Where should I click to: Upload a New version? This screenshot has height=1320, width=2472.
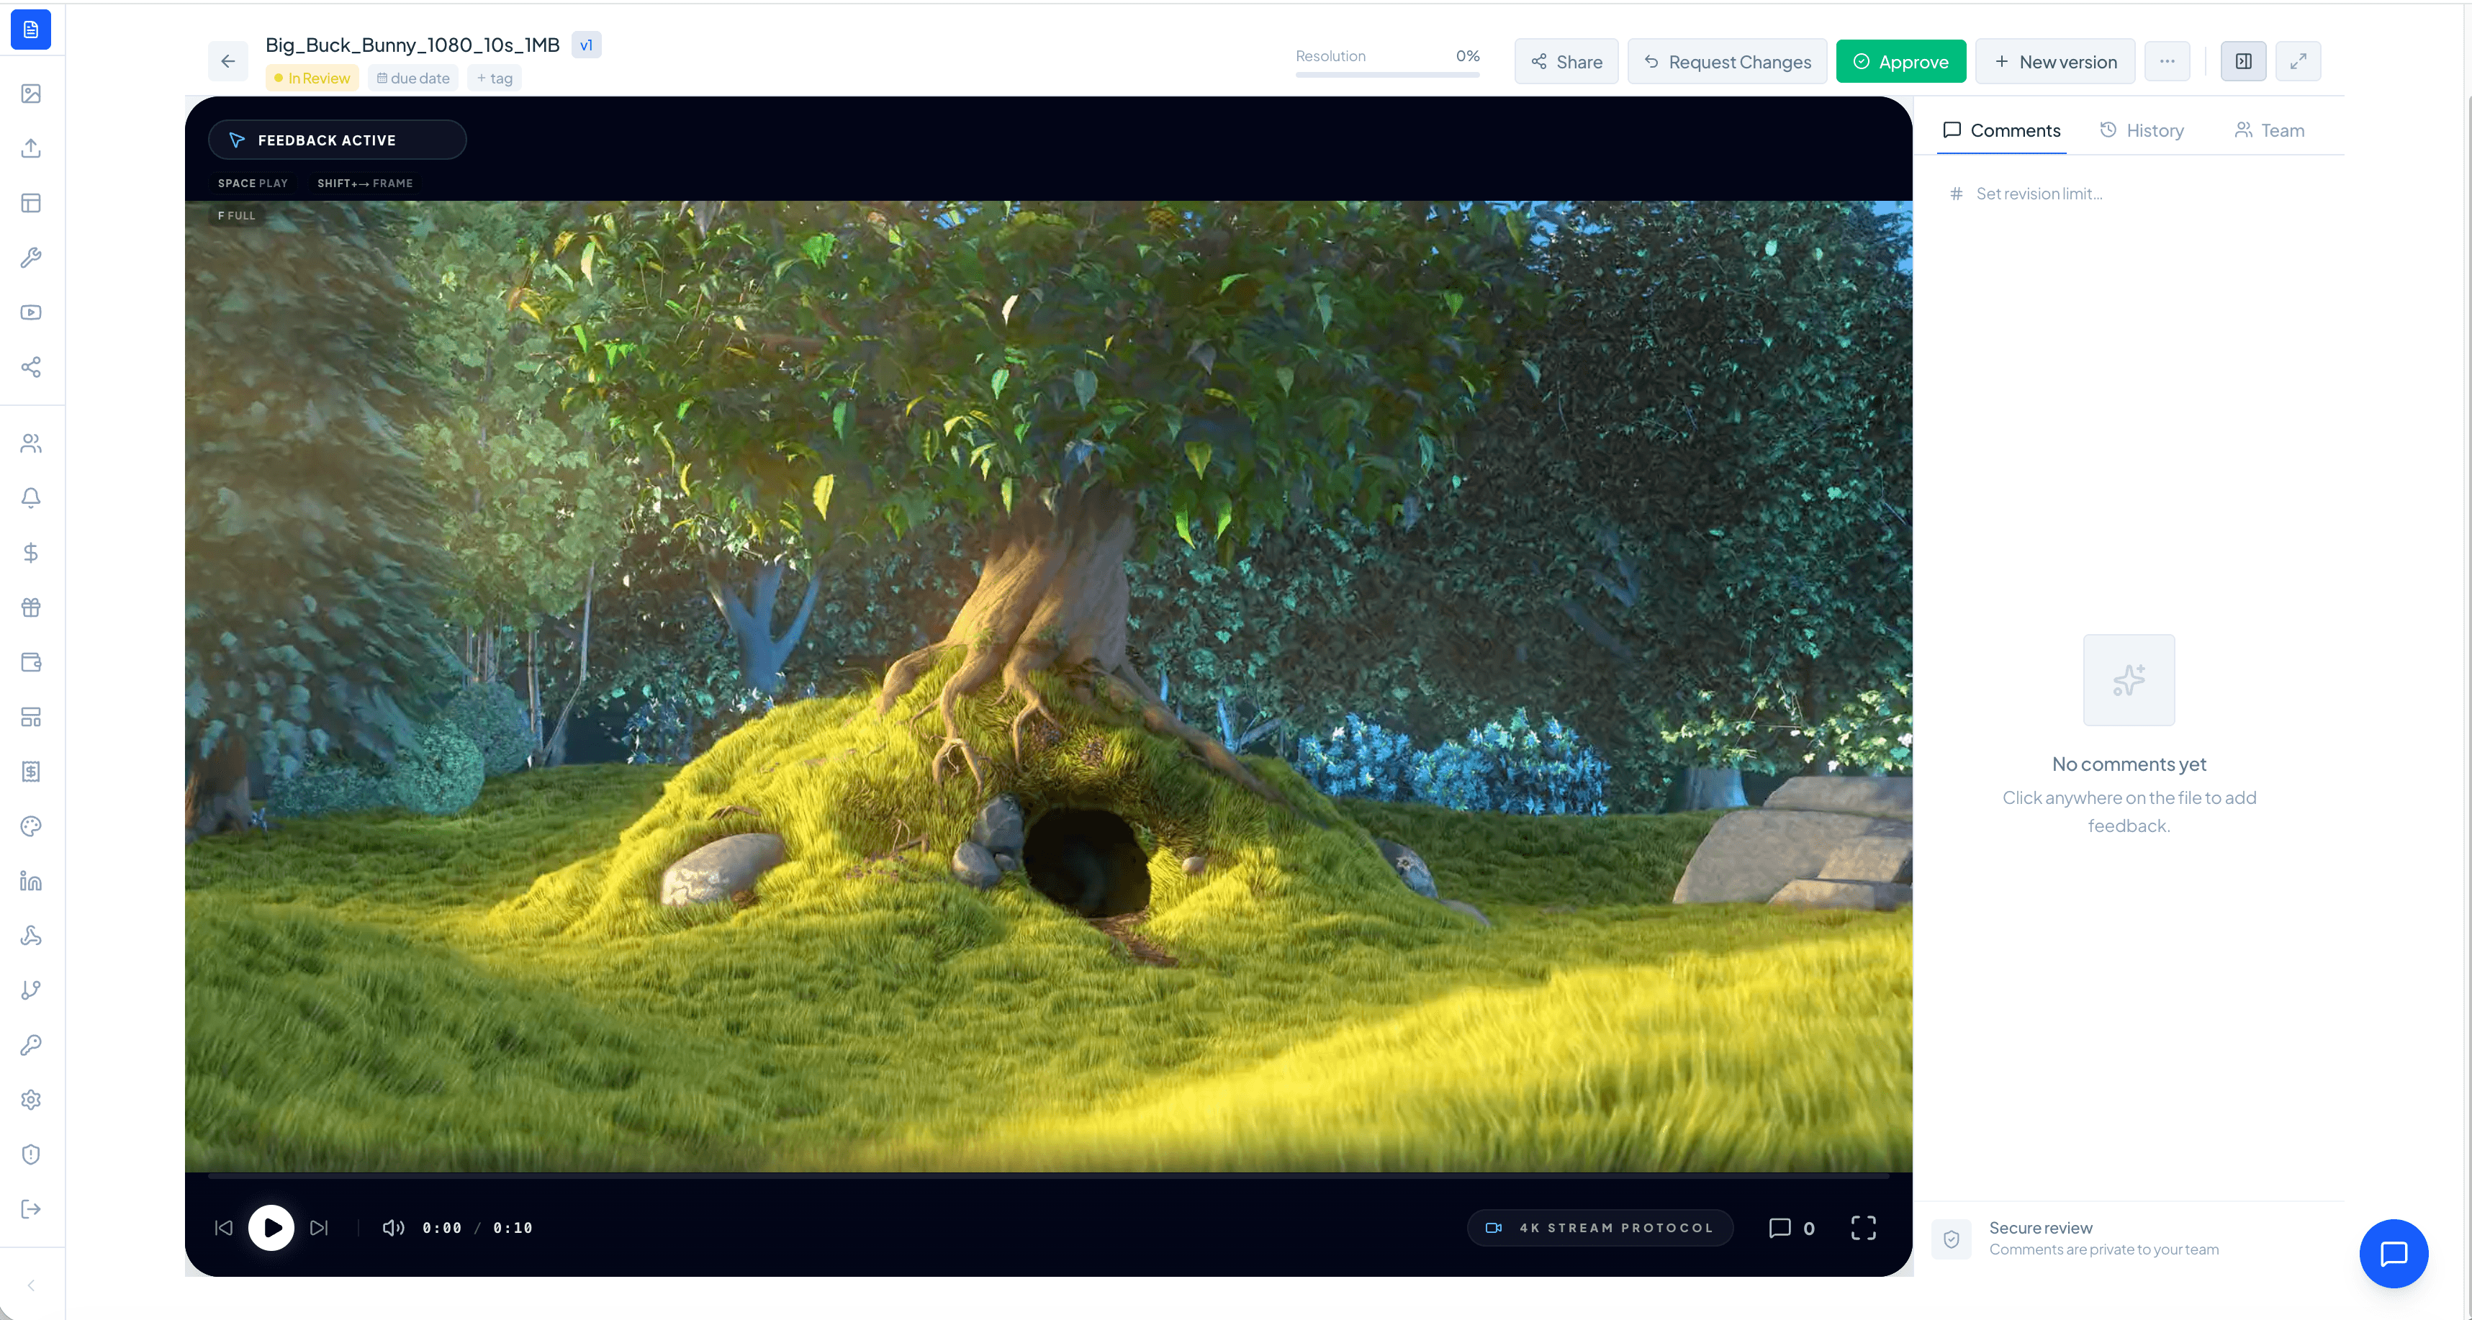[x=2055, y=61]
